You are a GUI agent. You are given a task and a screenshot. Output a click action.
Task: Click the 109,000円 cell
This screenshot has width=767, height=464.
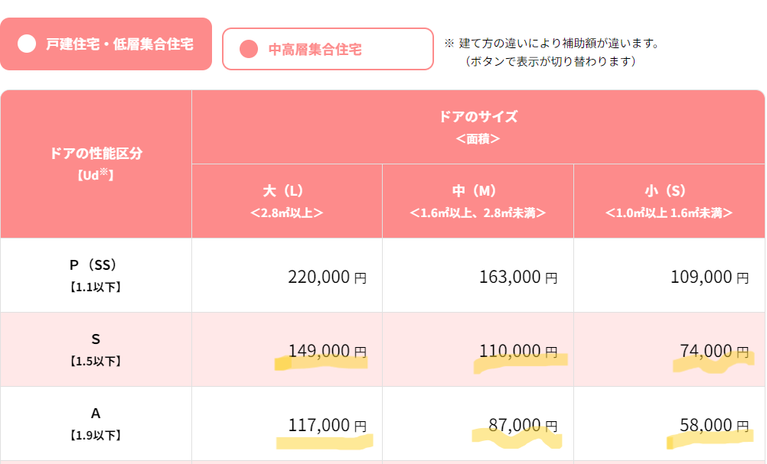click(x=669, y=275)
